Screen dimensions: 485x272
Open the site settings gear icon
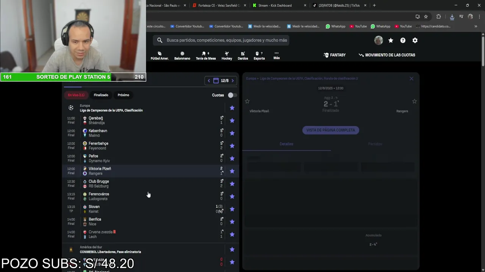click(x=415, y=40)
